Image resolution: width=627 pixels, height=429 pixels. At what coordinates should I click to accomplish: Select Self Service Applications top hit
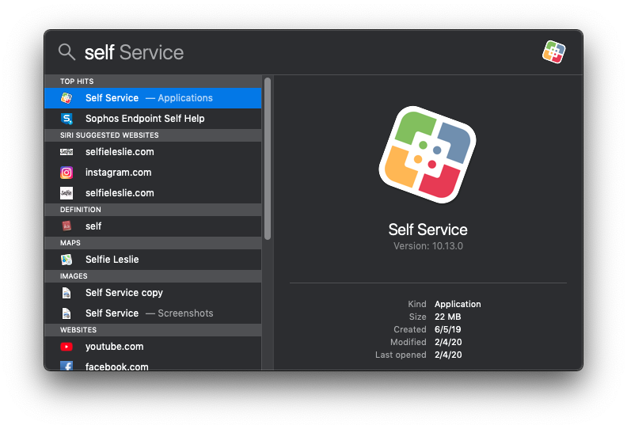coord(150,98)
